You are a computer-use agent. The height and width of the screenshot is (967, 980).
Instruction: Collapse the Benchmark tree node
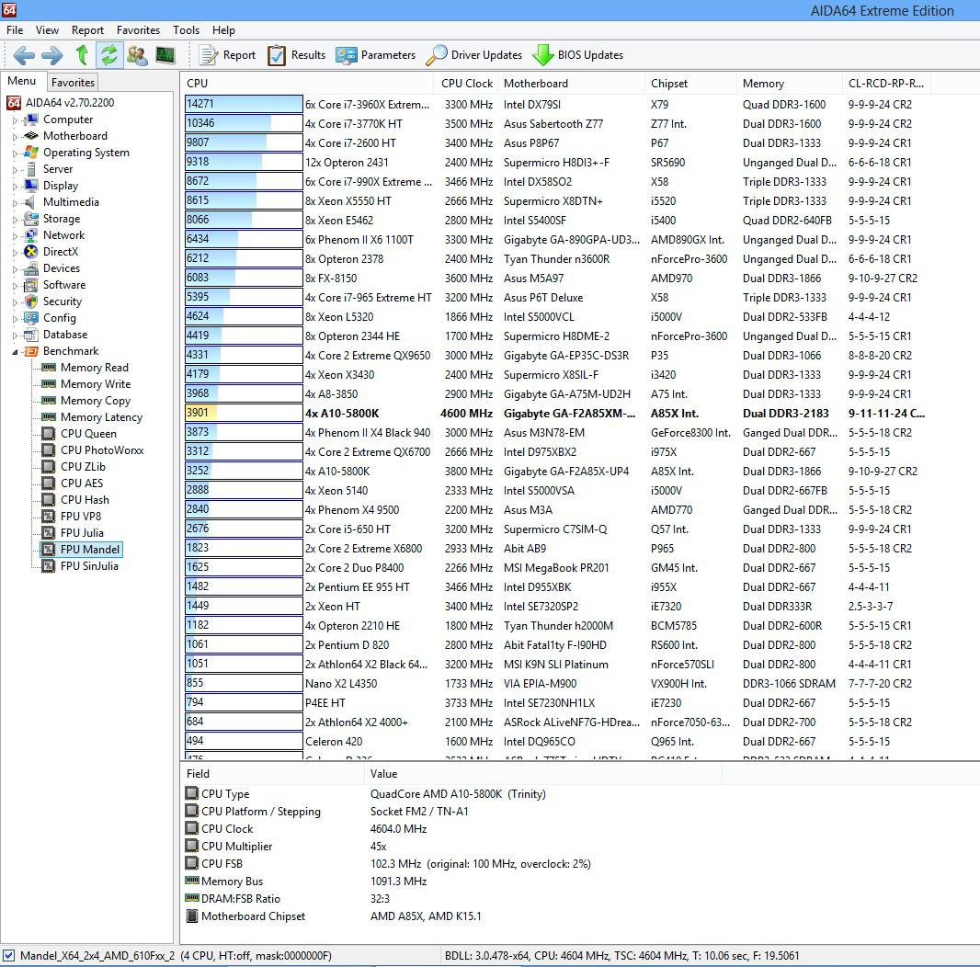(15, 352)
